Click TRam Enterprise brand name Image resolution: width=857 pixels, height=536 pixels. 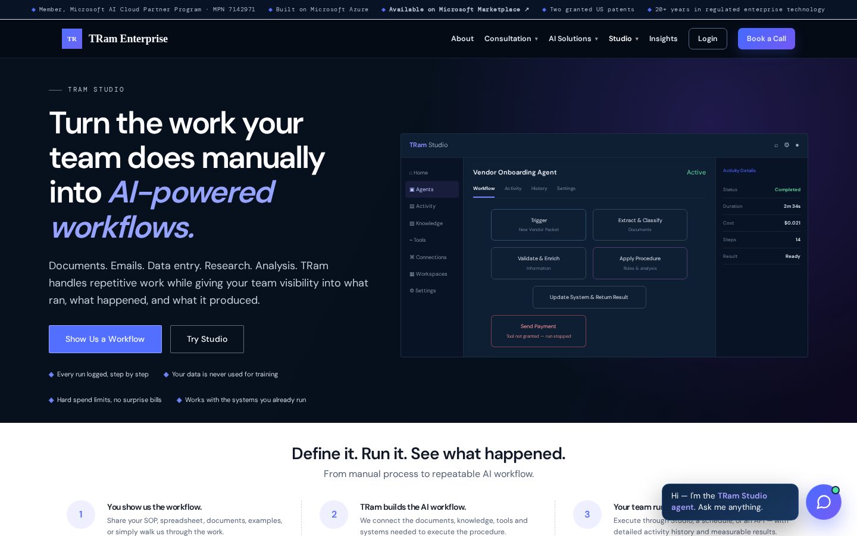tap(128, 39)
